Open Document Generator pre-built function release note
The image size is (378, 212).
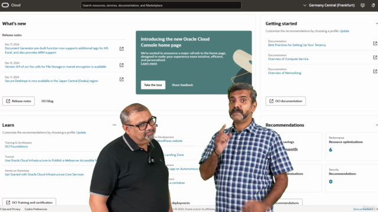pos(57,50)
